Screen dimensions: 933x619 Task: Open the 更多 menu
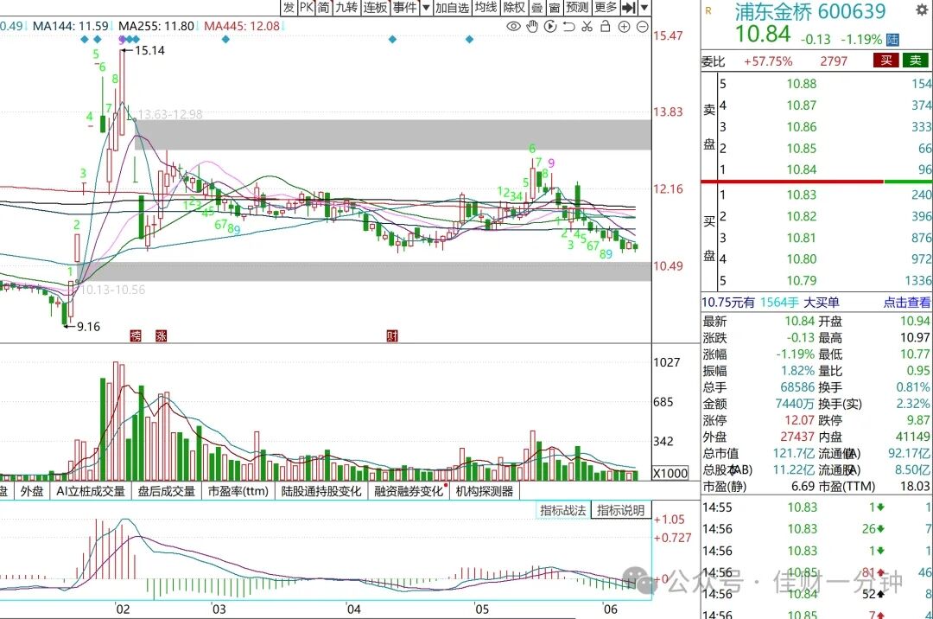point(606,8)
